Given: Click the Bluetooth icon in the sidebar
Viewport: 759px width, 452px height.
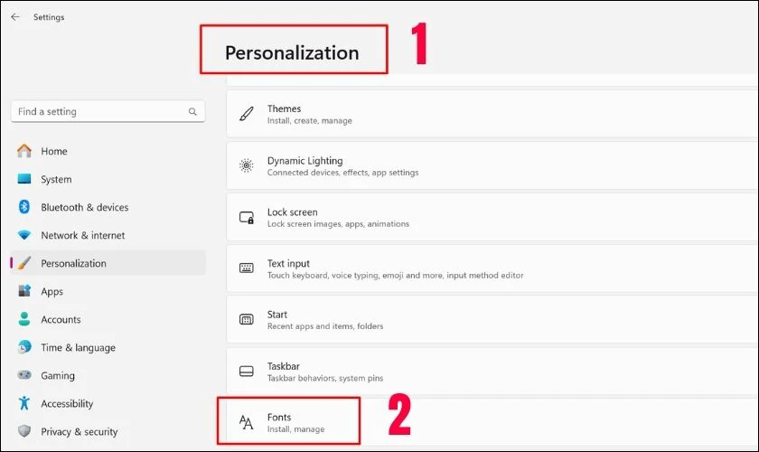Looking at the screenshot, I should pos(24,207).
